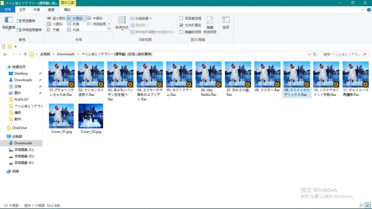Click Add columns (添加列) button
372x209 pixels.
(x=139, y=25)
